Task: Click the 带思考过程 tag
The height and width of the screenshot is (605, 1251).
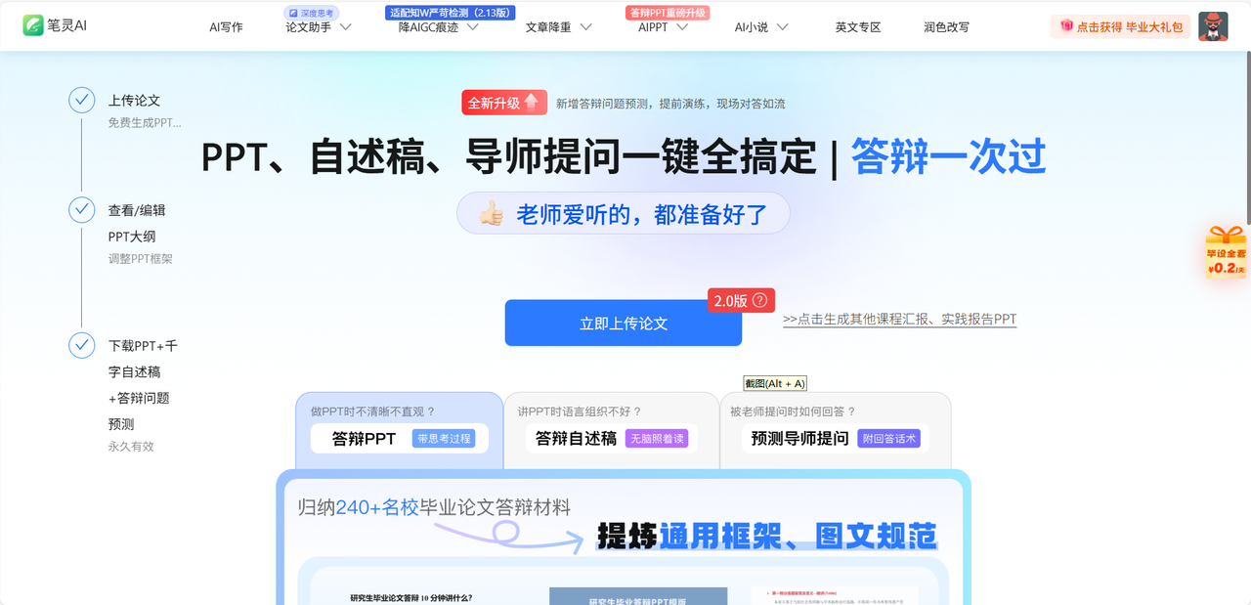Action: click(x=444, y=439)
